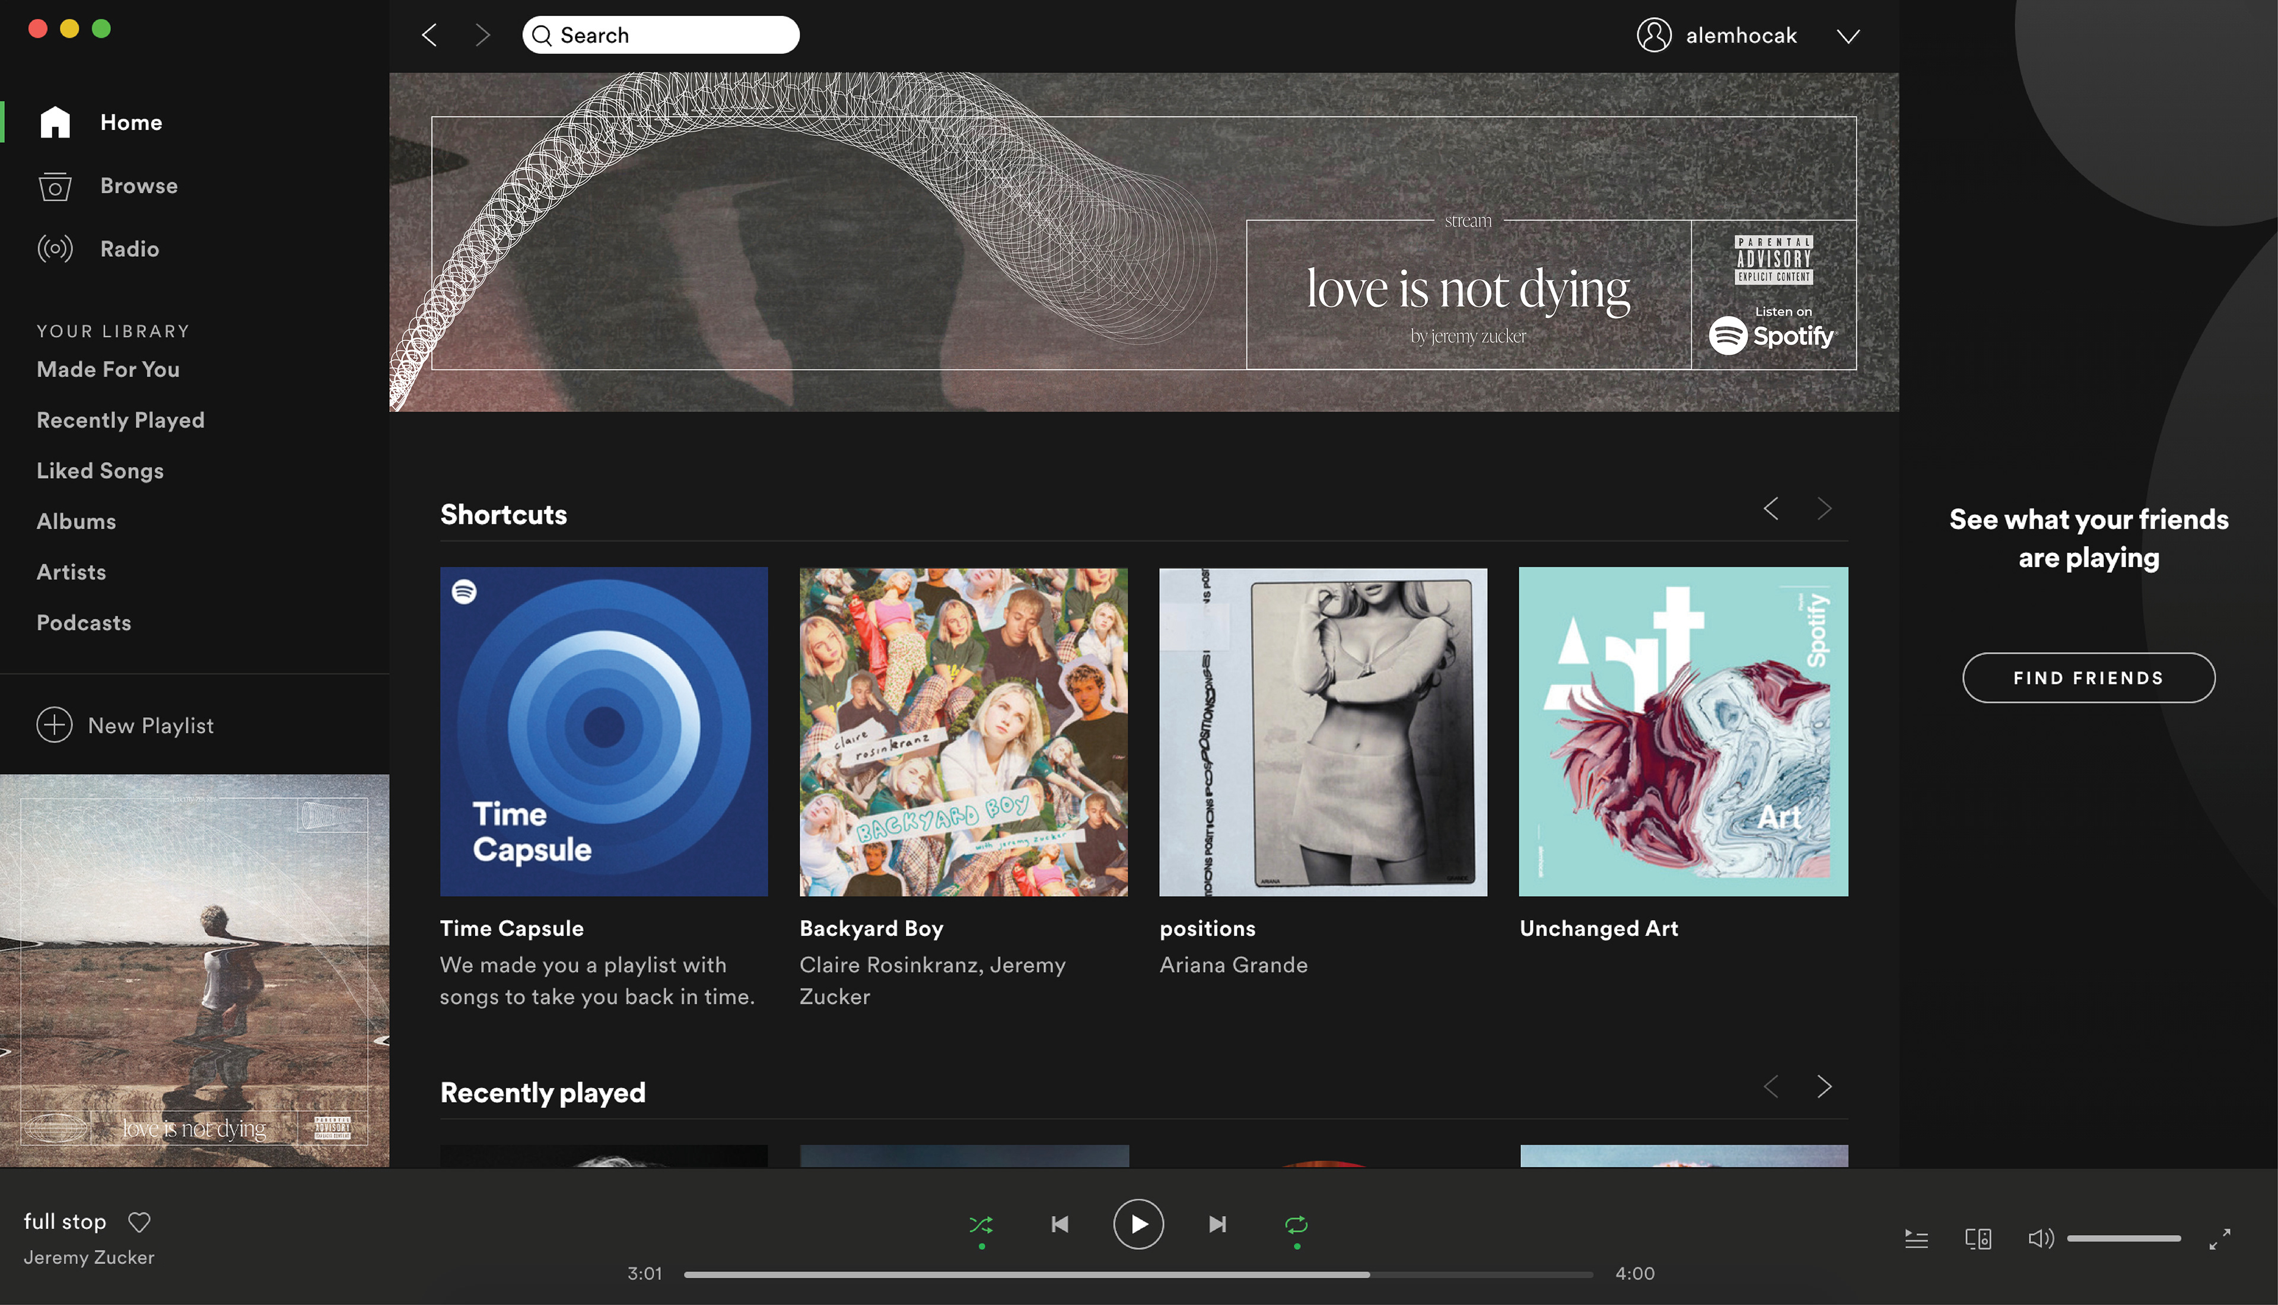
Task: Toggle shuffle playback
Action: click(981, 1224)
